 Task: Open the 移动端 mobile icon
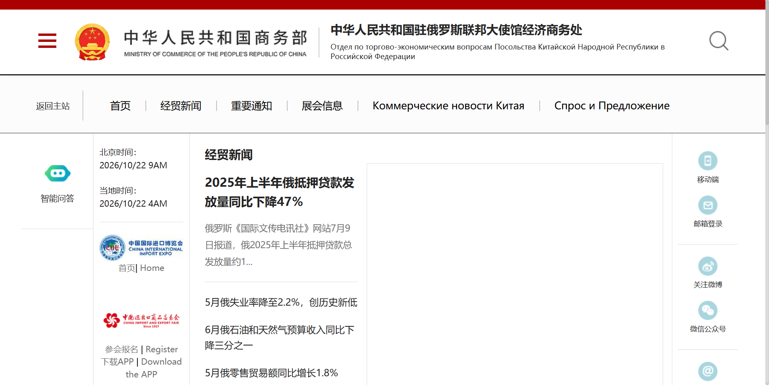[x=707, y=161]
